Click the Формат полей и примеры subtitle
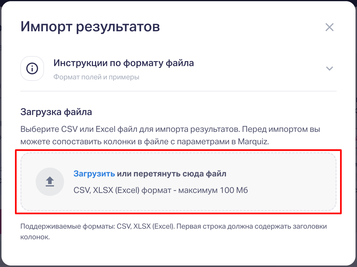The width and height of the screenshot is (357, 267). tap(96, 77)
